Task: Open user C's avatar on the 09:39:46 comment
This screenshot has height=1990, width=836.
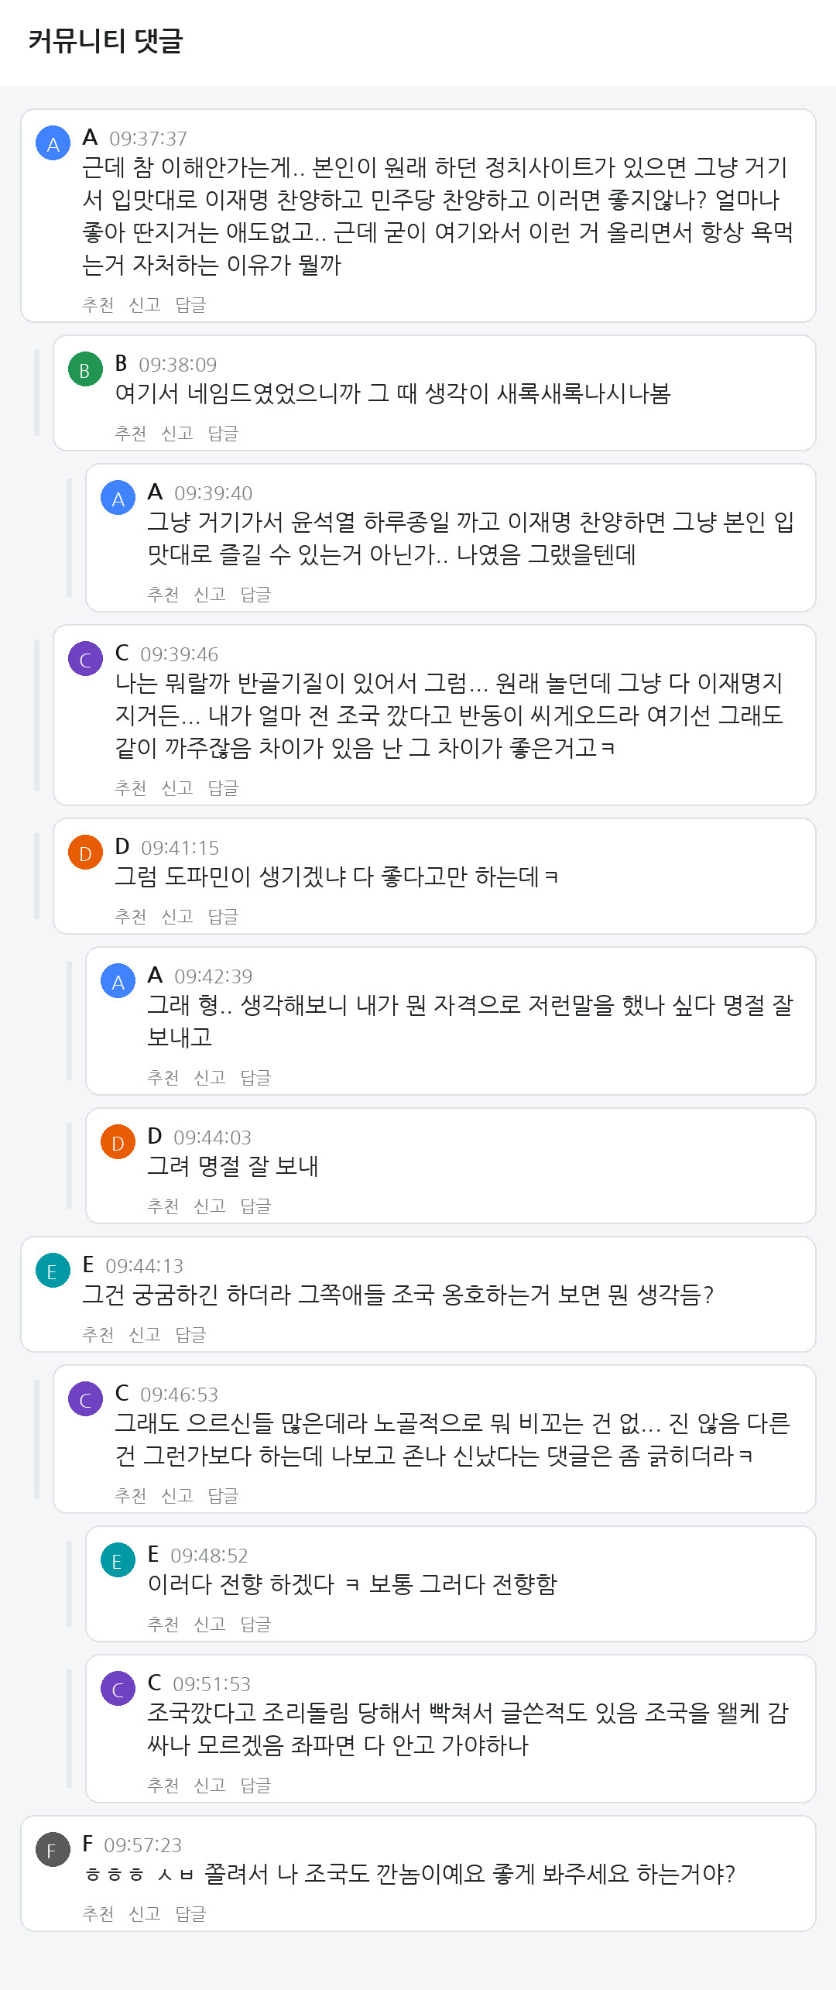Action: pos(86,659)
